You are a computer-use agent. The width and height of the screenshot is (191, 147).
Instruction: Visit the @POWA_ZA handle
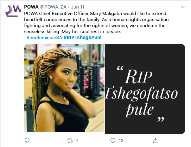pos(53,7)
